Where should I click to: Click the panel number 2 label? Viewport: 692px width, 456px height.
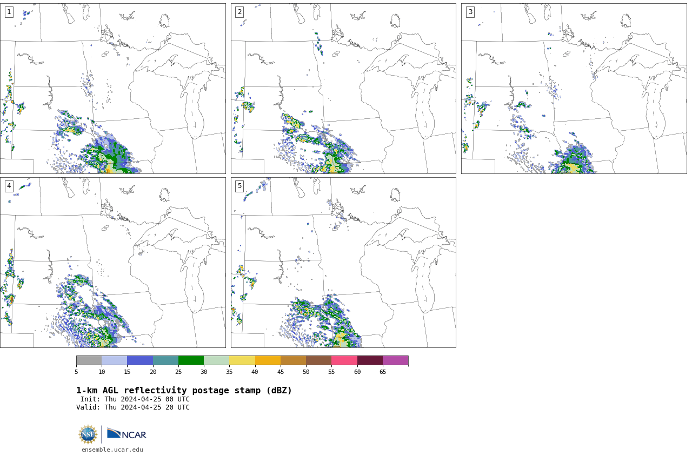[239, 12]
